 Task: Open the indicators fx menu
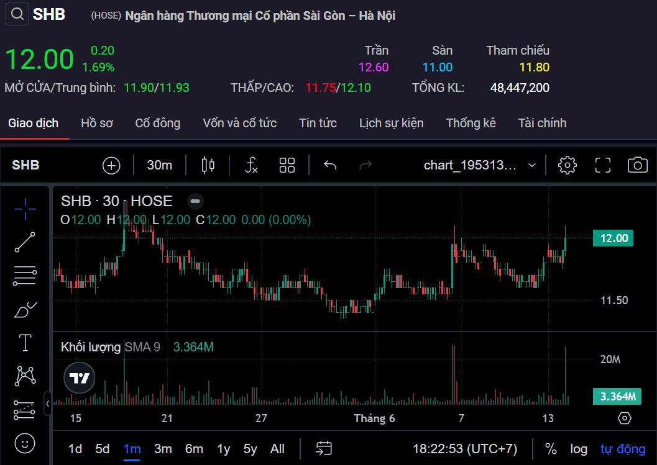pyautogui.click(x=251, y=165)
